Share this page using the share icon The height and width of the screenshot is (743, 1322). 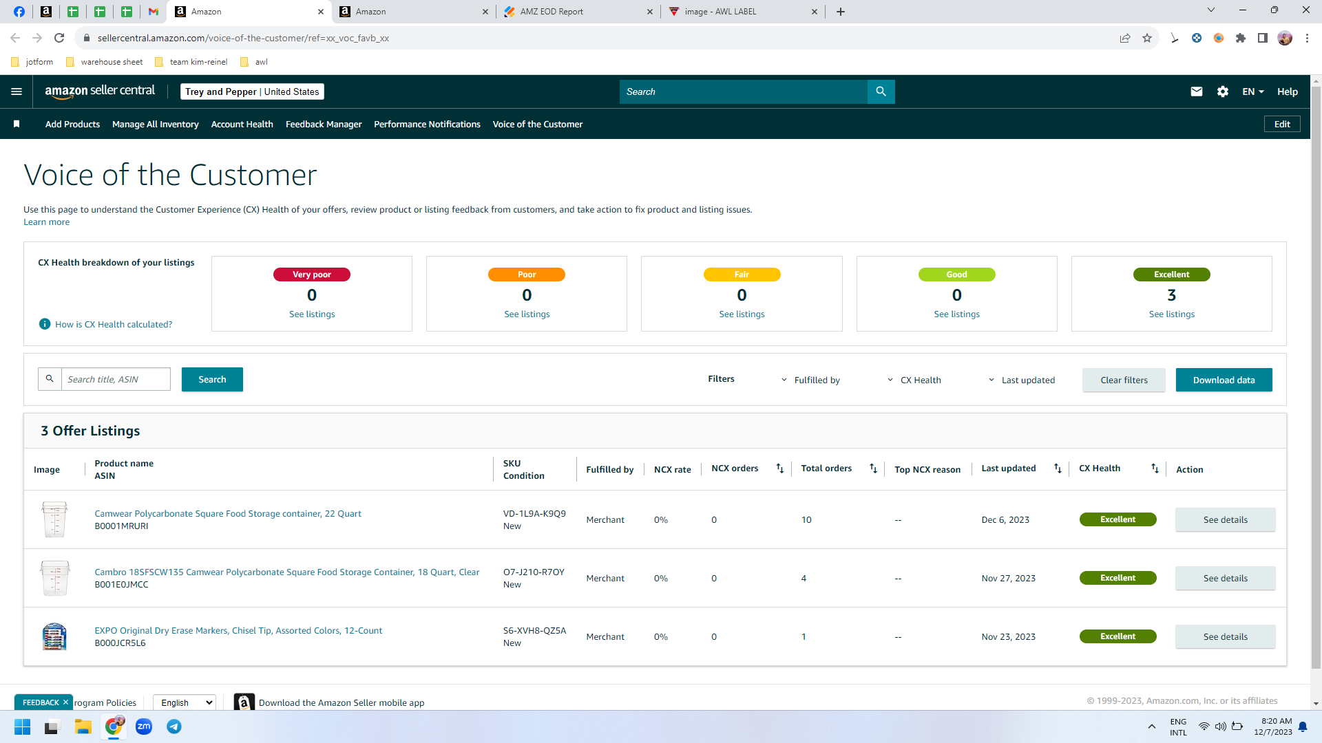(x=1125, y=38)
